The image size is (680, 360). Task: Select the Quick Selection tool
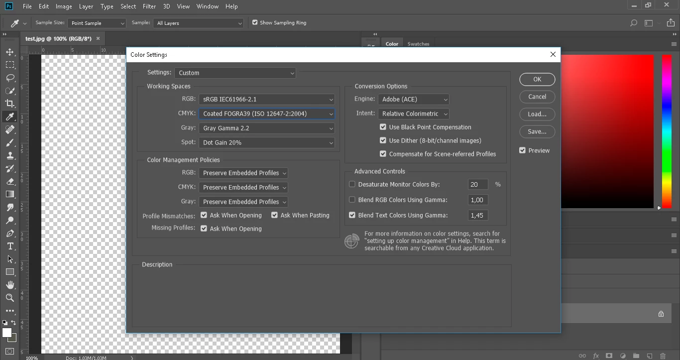[x=10, y=91]
